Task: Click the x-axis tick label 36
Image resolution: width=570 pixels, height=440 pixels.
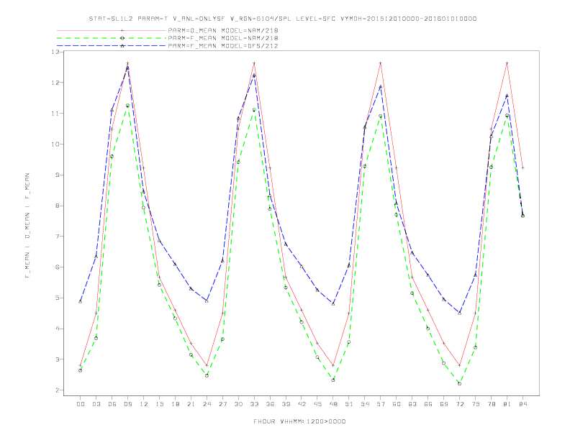Action: 270,404
